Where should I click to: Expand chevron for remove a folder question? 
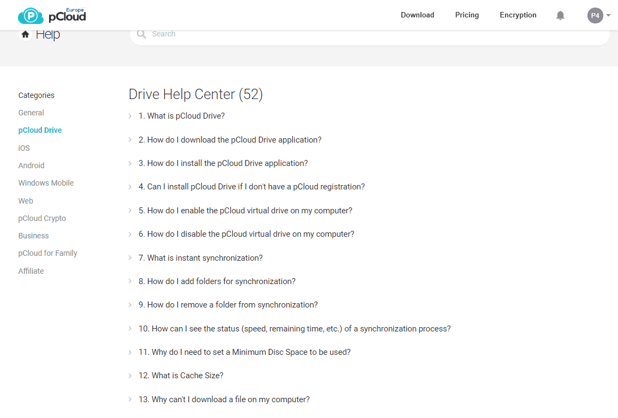point(130,305)
